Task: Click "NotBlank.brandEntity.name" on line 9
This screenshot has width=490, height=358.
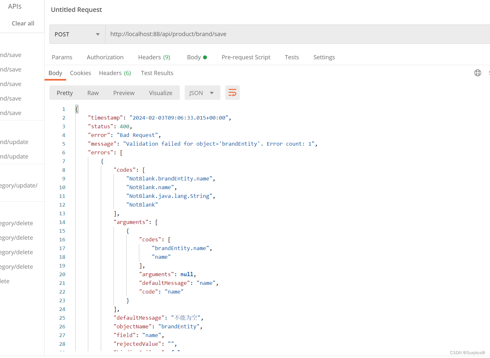Action: pyautogui.click(x=169, y=179)
